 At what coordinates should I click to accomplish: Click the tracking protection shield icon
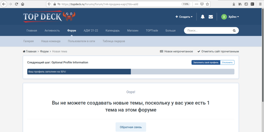point(49,4)
